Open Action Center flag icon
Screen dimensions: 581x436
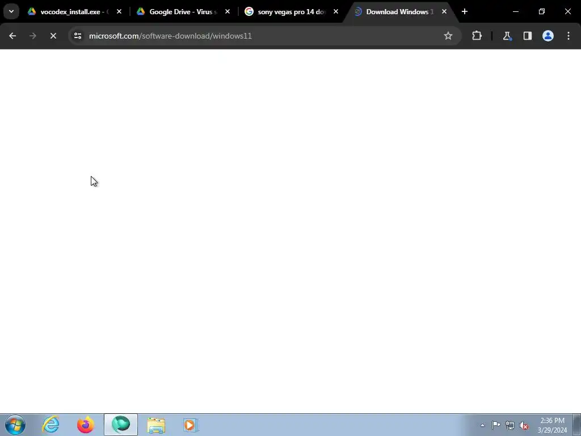point(496,425)
